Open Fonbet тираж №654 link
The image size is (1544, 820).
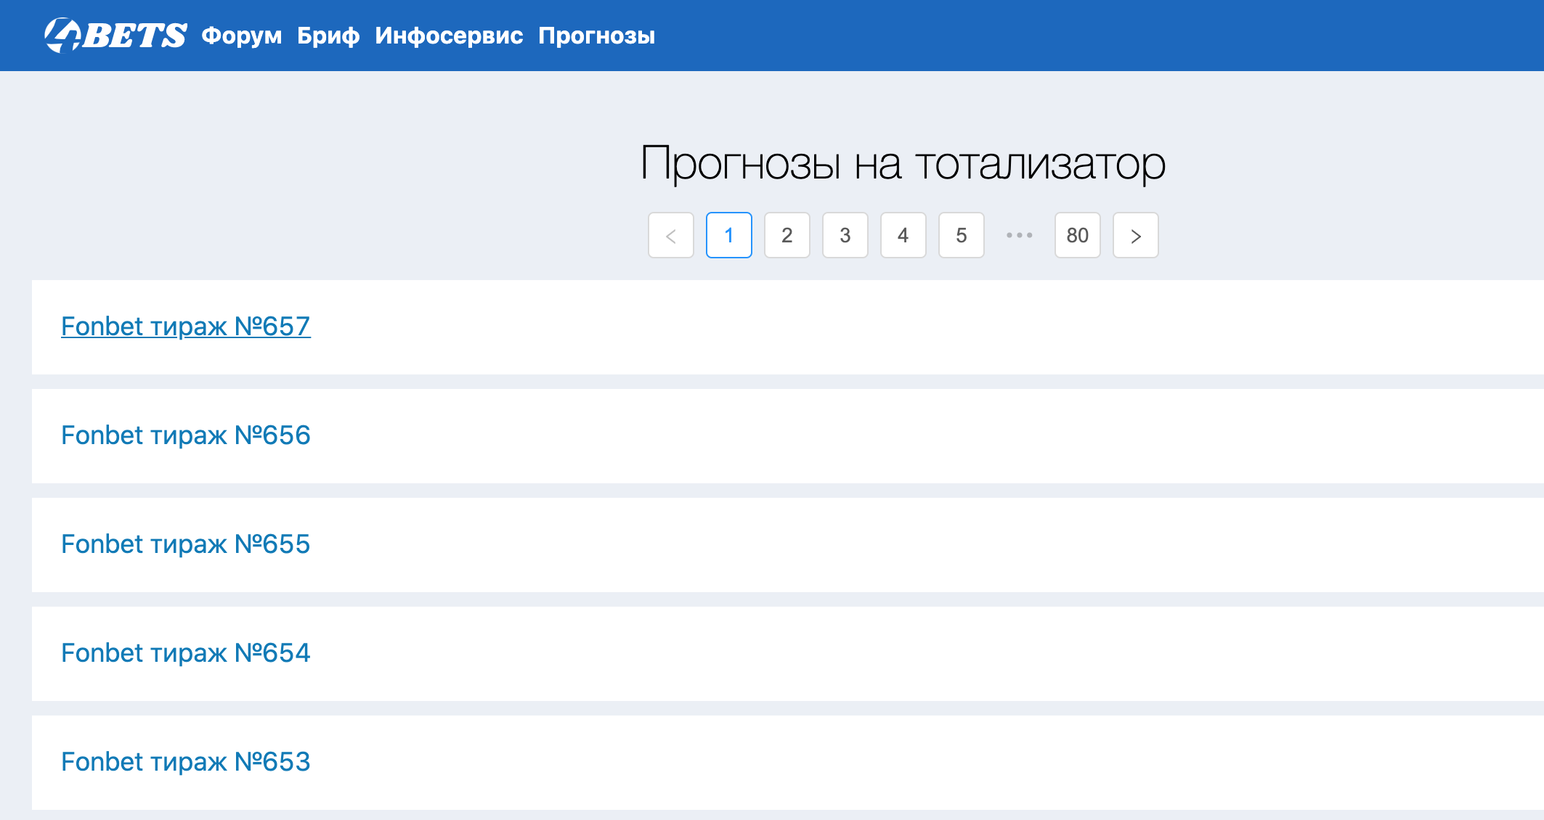[x=186, y=653]
